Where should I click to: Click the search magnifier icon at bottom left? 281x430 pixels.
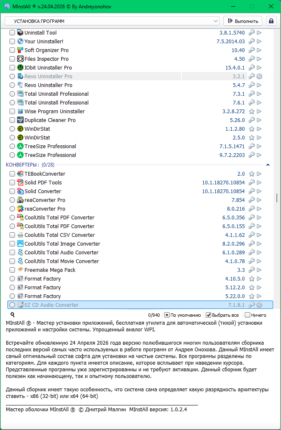12,315
